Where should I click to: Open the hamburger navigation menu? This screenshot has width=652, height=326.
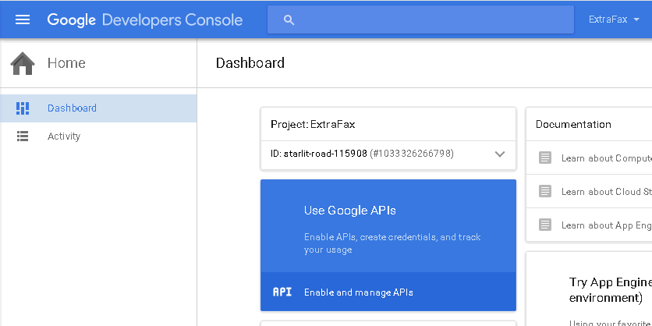(23, 19)
